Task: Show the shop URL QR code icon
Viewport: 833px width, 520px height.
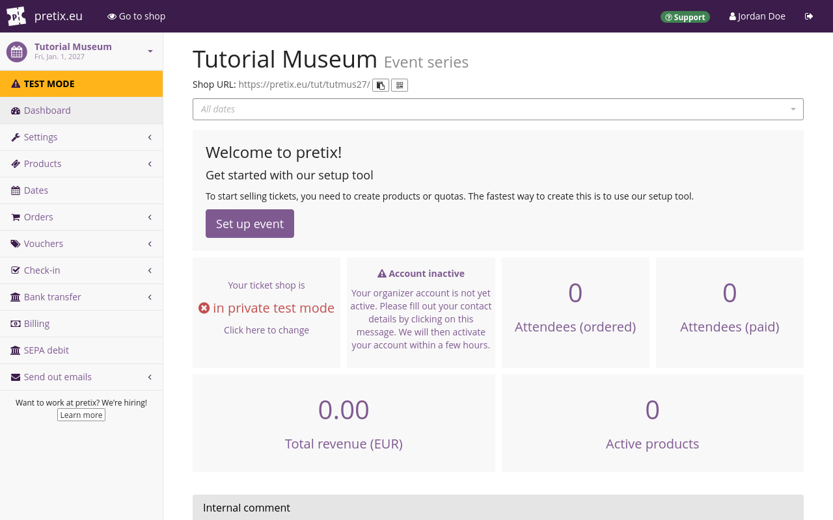Action: (400, 85)
